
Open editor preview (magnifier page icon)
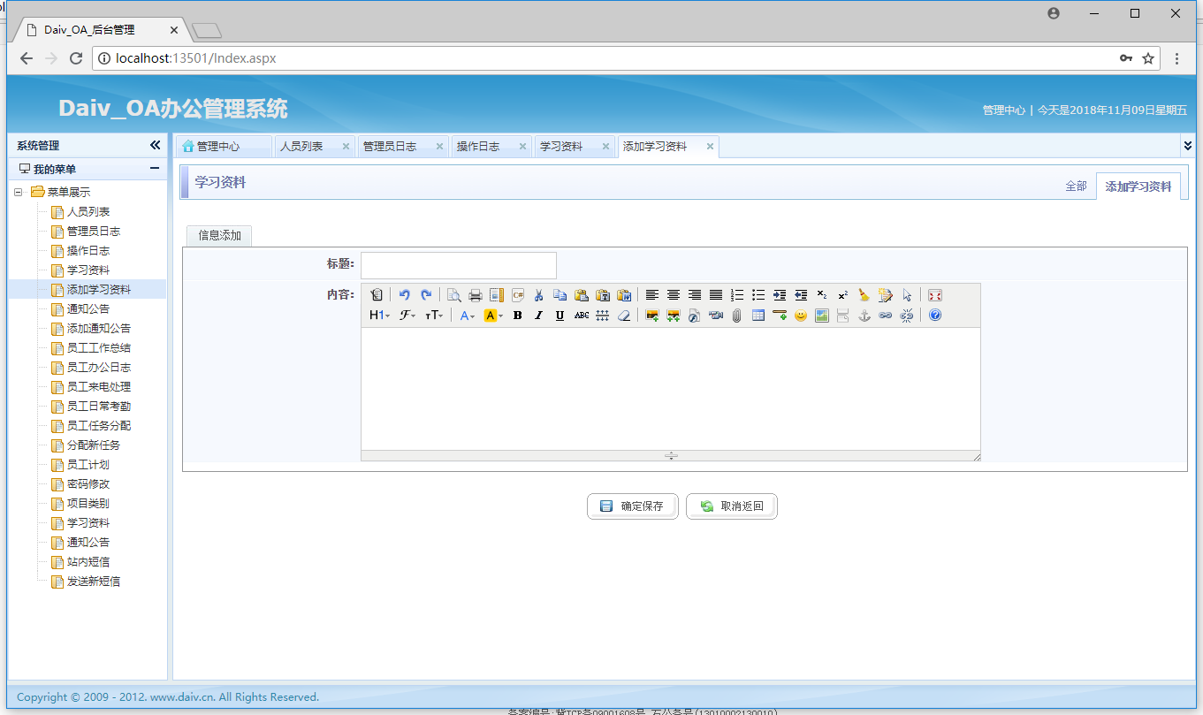[x=454, y=295]
